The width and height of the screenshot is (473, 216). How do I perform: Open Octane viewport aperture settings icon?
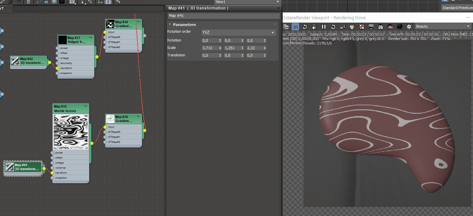tap(409, 27)
